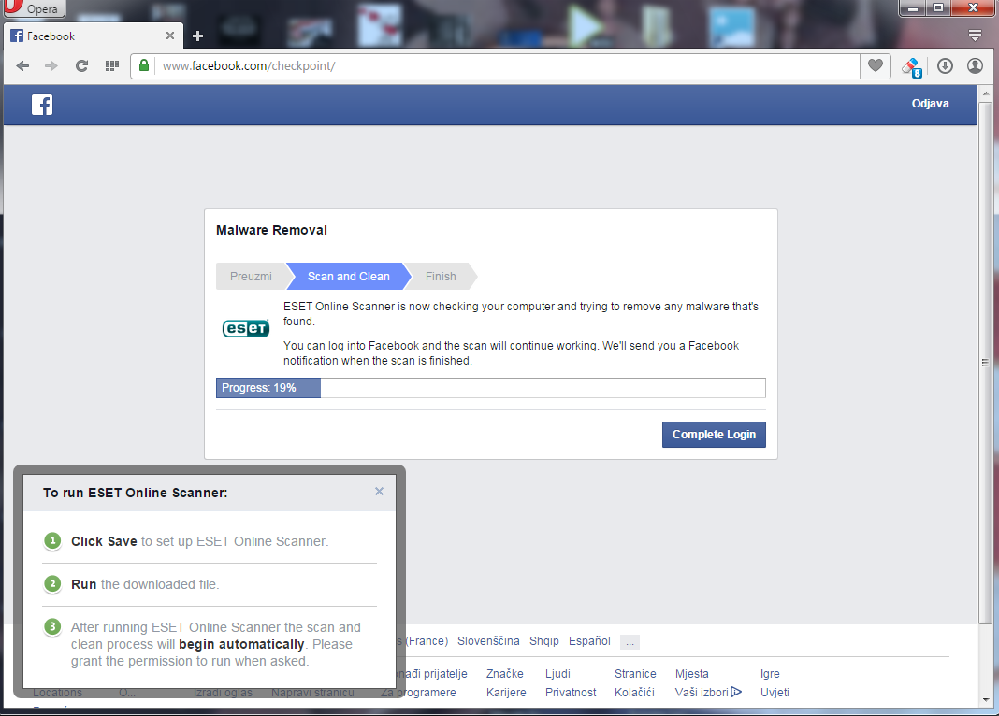The width and height of the screenshot is (999, 716).
Task: Click the Opera menu logo
Action: pyautogui.click(x=35, y=8)
